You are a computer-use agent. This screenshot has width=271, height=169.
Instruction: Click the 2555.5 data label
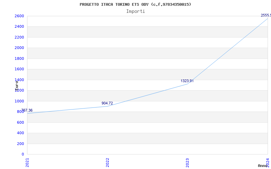(266, 16)
